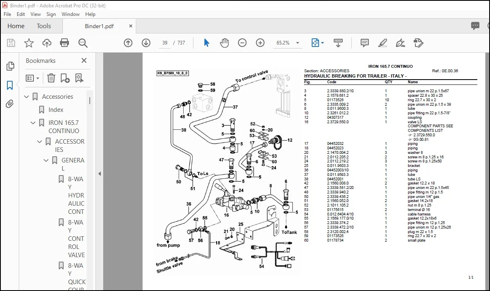
Task: Upload the file using the cloud icon
Action: pos(47,43)
